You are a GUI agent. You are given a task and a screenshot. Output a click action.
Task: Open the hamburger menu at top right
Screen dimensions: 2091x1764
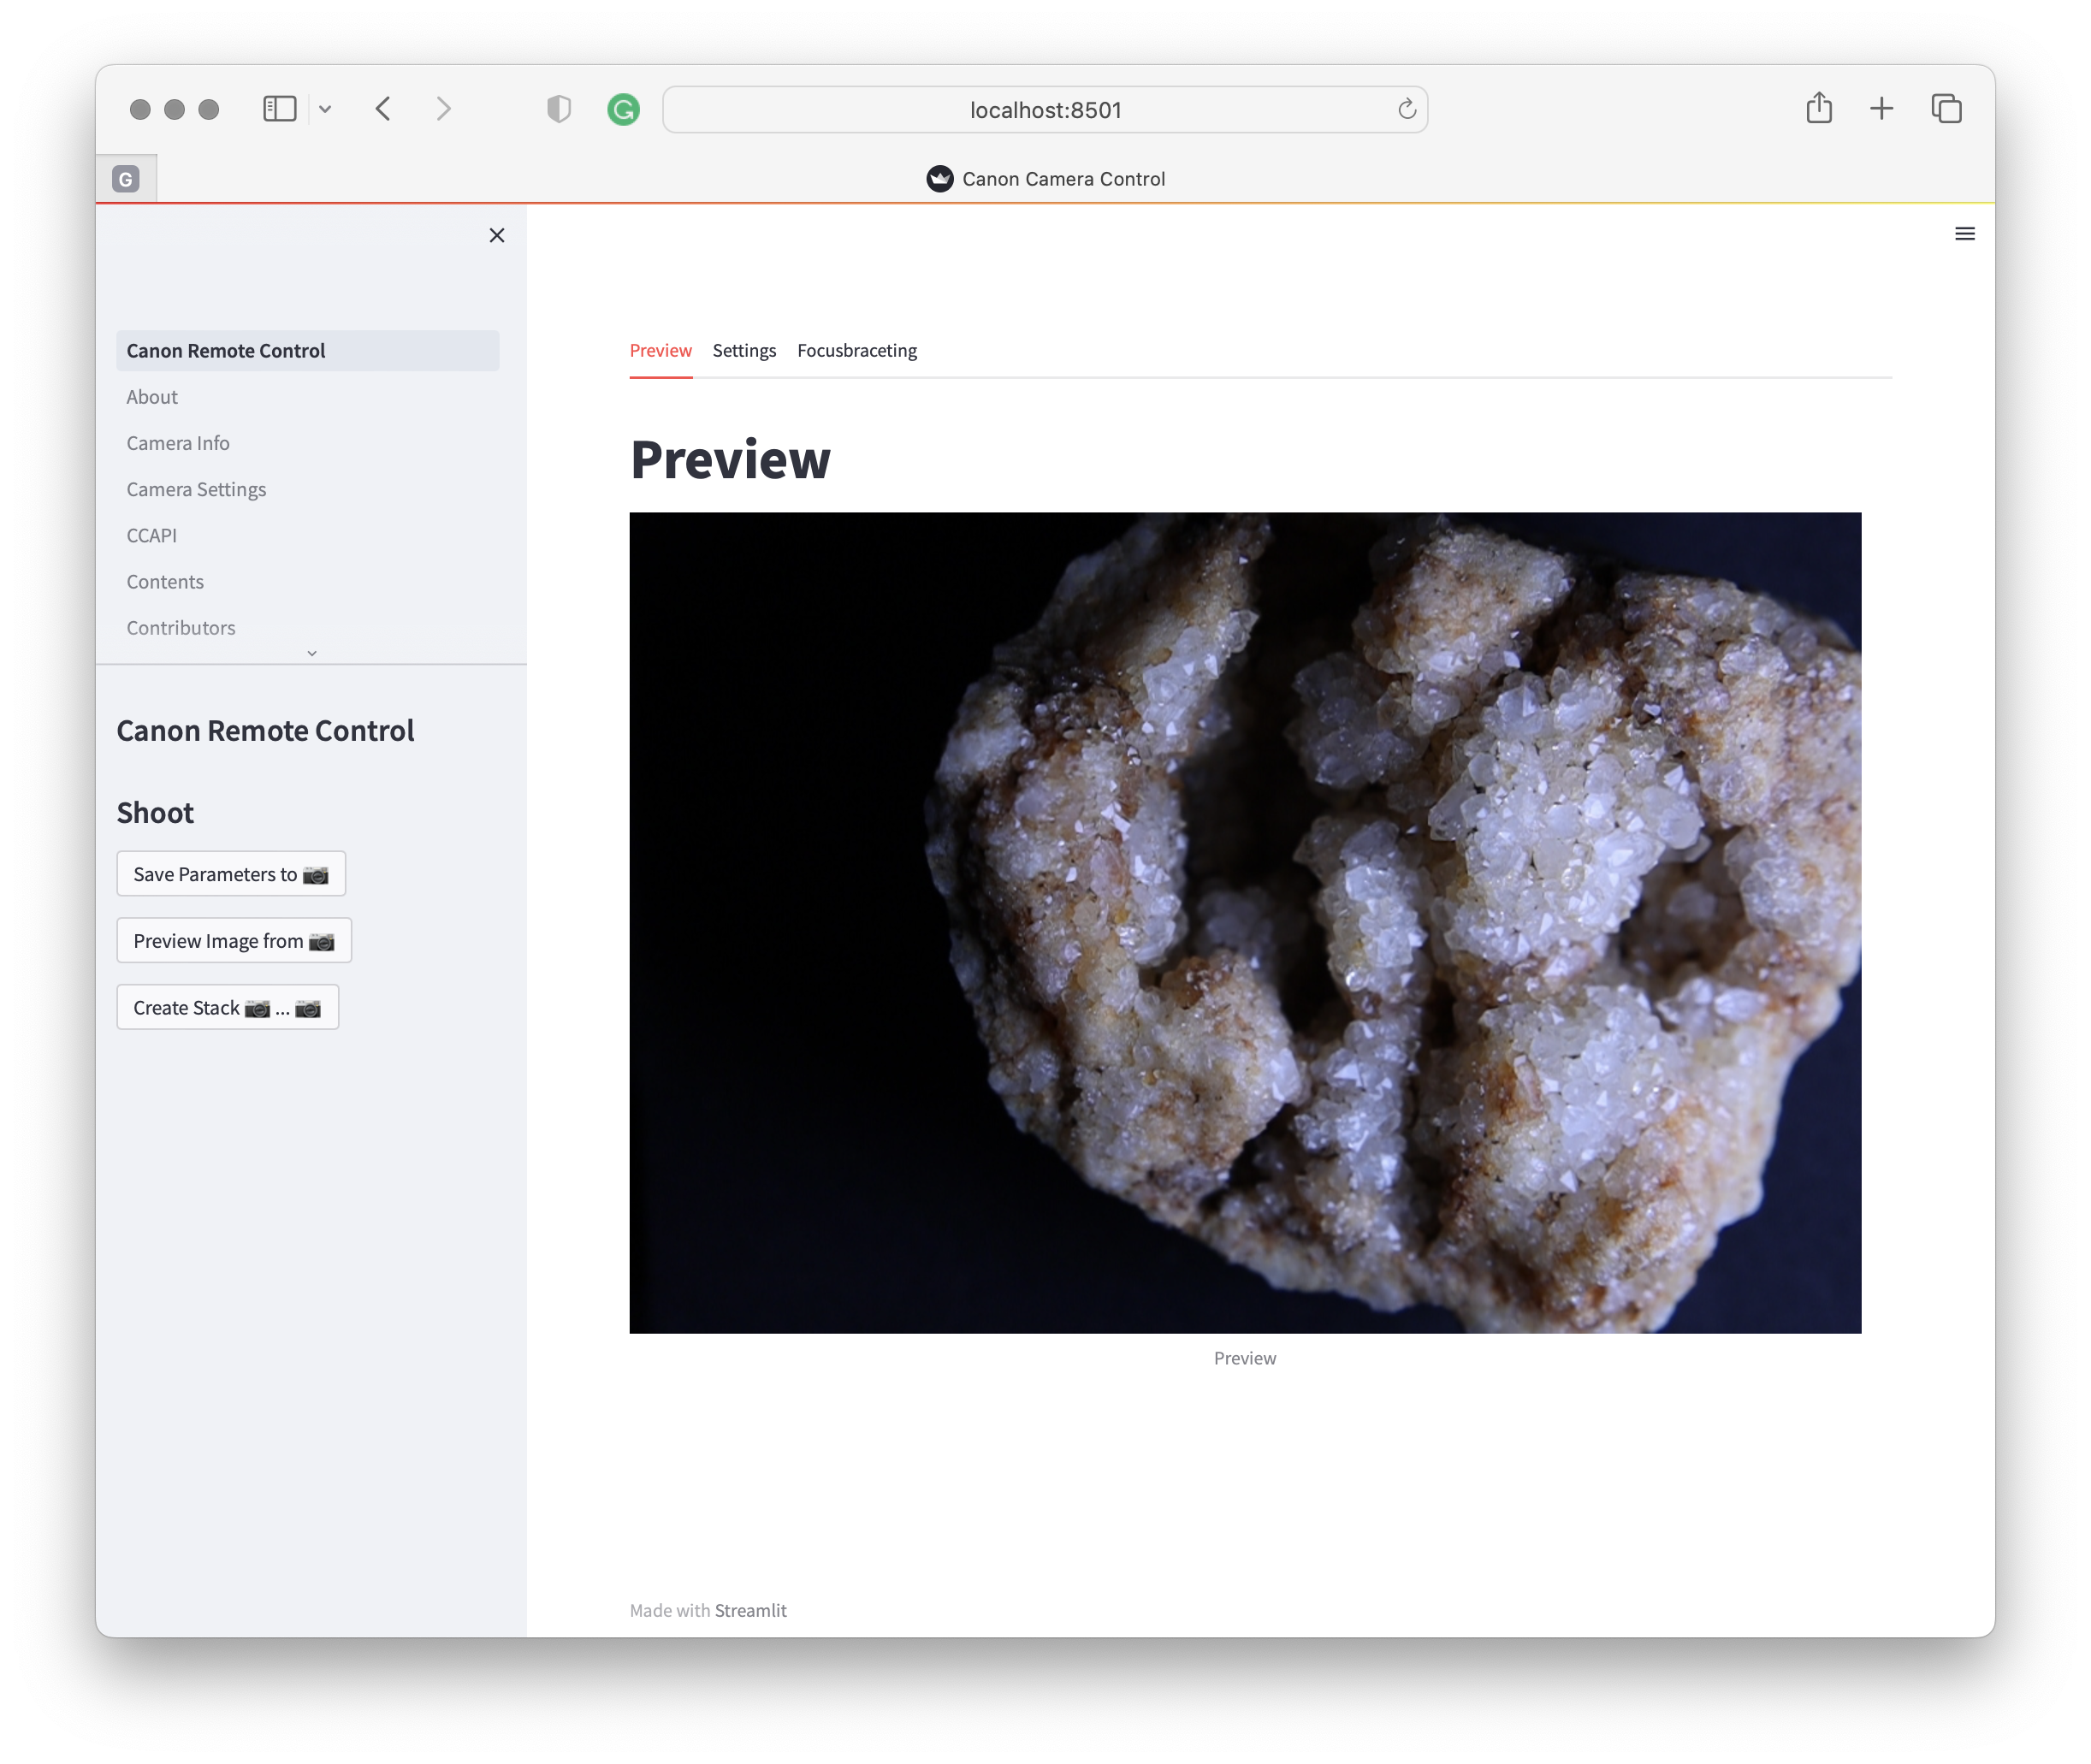tap(1964, 234)
